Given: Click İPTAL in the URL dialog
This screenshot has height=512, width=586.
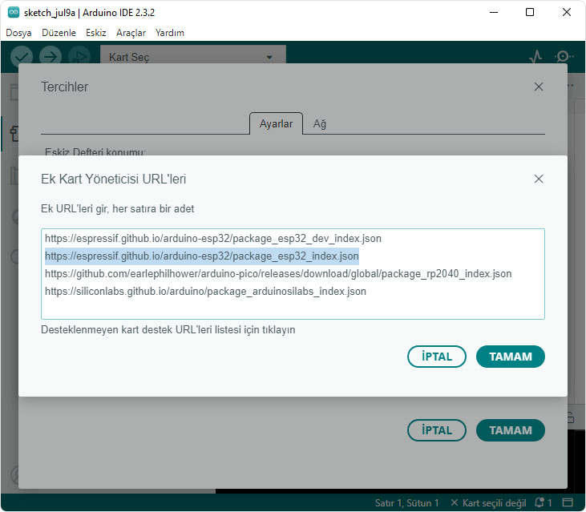Looking at the screenshot, I should (437, 357).
